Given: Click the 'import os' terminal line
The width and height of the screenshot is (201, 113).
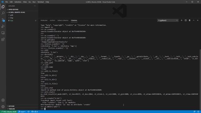Looking at the screenshot, I should pos(47,27).
